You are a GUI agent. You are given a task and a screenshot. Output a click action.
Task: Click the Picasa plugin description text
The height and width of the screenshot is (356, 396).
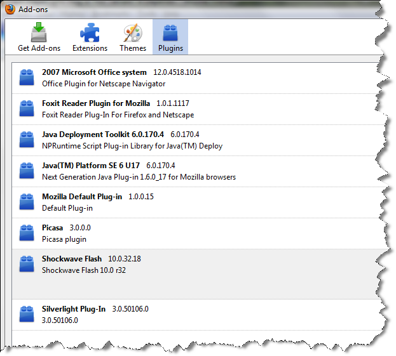64,239
